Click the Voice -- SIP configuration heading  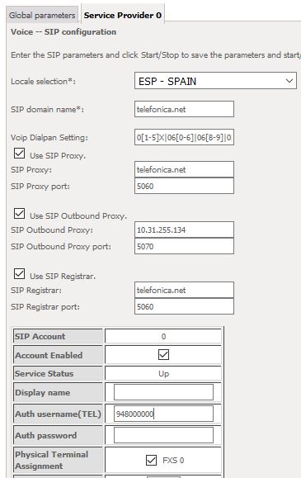pyautogui.click(x=63, y=32)
